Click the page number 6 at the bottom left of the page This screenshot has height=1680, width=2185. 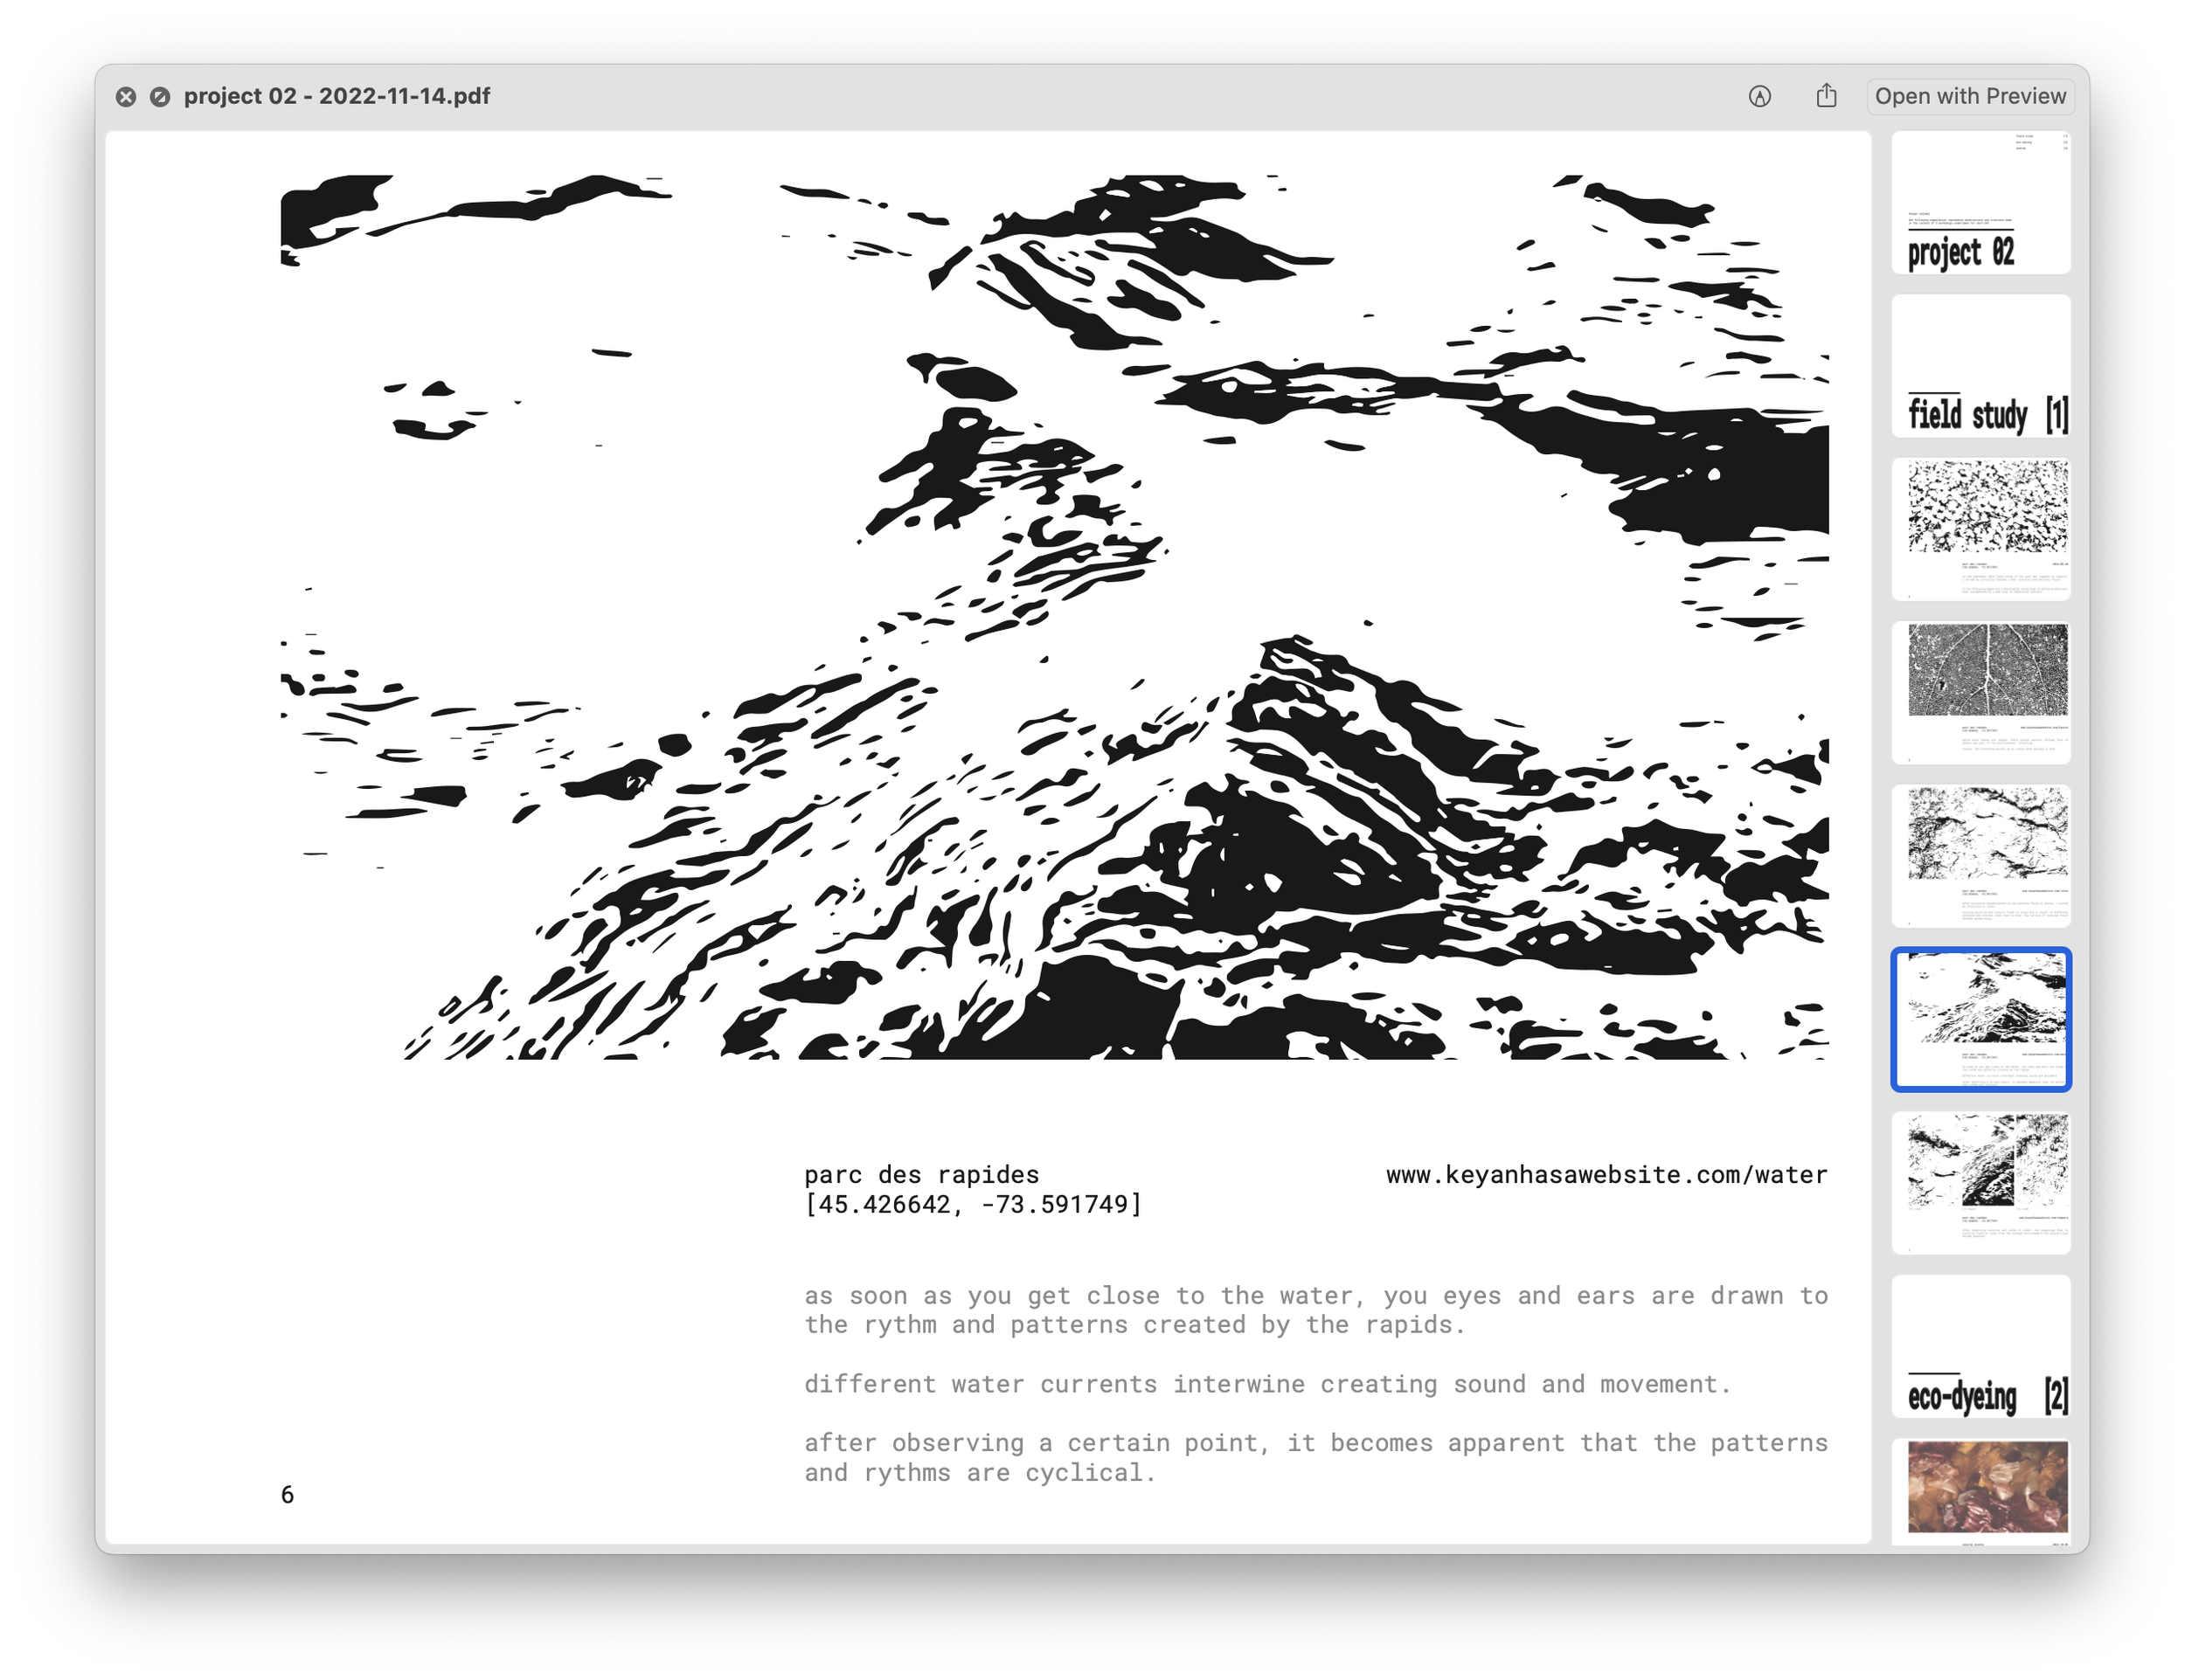click(x=288, y=1495)
